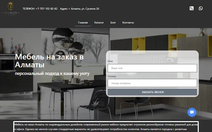
Task: Go to the Главная menu item
Action: click(83, 22)
